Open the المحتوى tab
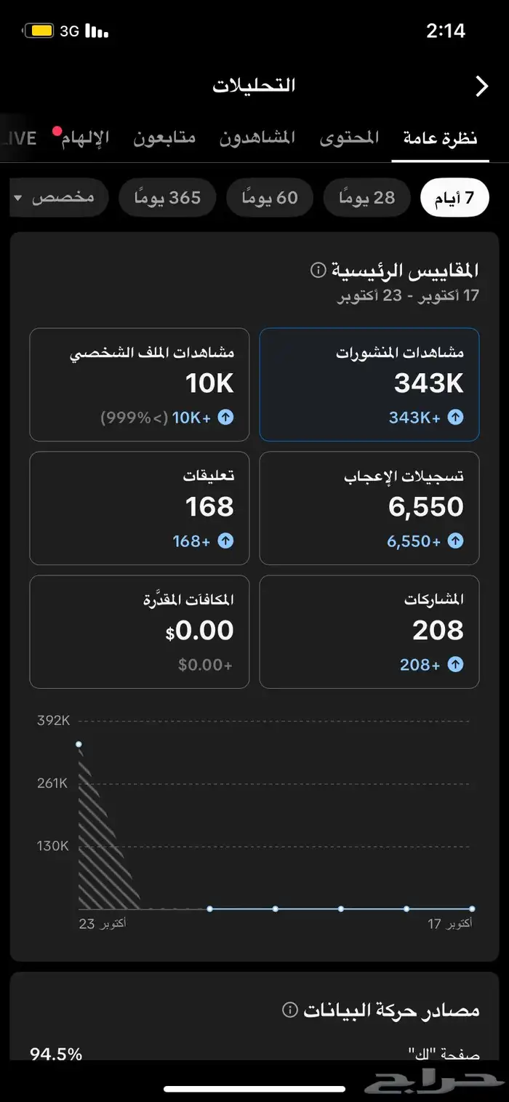509x1102 pixels. (350, 138)
